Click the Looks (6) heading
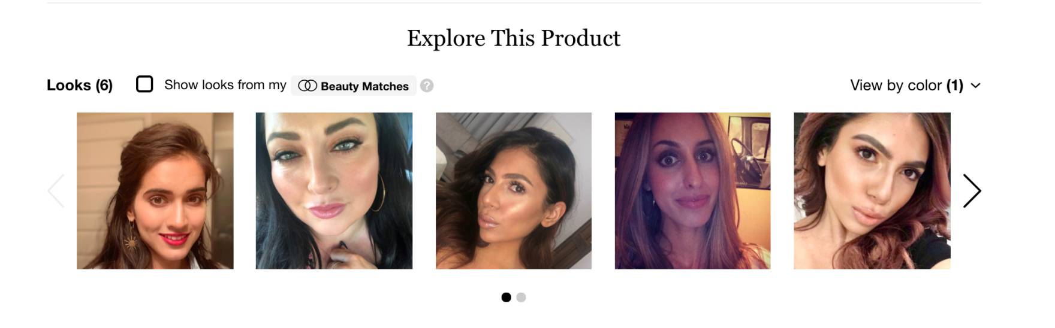Viewport: 1055px width, 328px height. [80, 85]
